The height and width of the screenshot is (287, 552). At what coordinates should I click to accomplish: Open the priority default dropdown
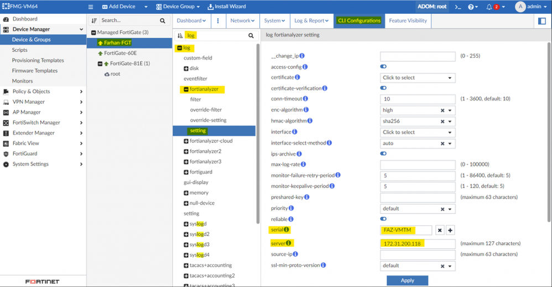click(x=418, y=209)
